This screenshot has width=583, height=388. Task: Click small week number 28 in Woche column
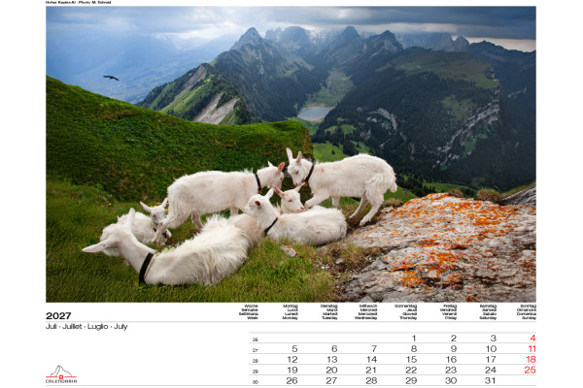(256, 361)
